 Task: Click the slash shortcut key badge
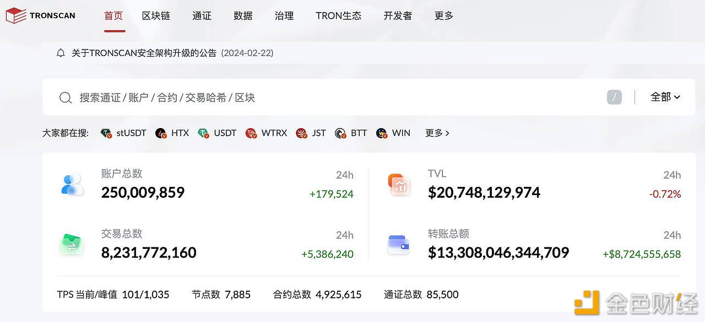[614, 97]
